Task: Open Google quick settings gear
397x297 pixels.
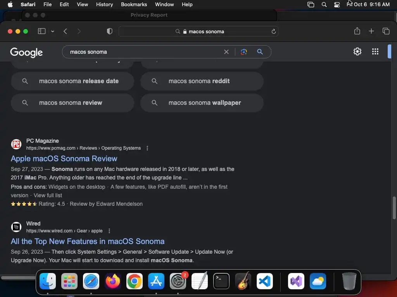Action: coord(357,51)
